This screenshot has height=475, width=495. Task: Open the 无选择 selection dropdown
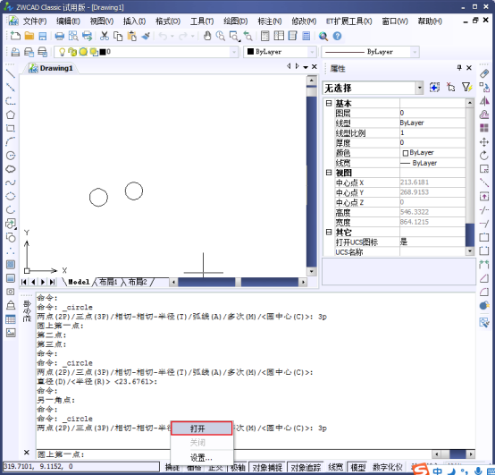(x=373, y=88)
